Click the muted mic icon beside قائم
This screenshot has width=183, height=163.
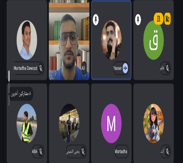tap(168, 68)
